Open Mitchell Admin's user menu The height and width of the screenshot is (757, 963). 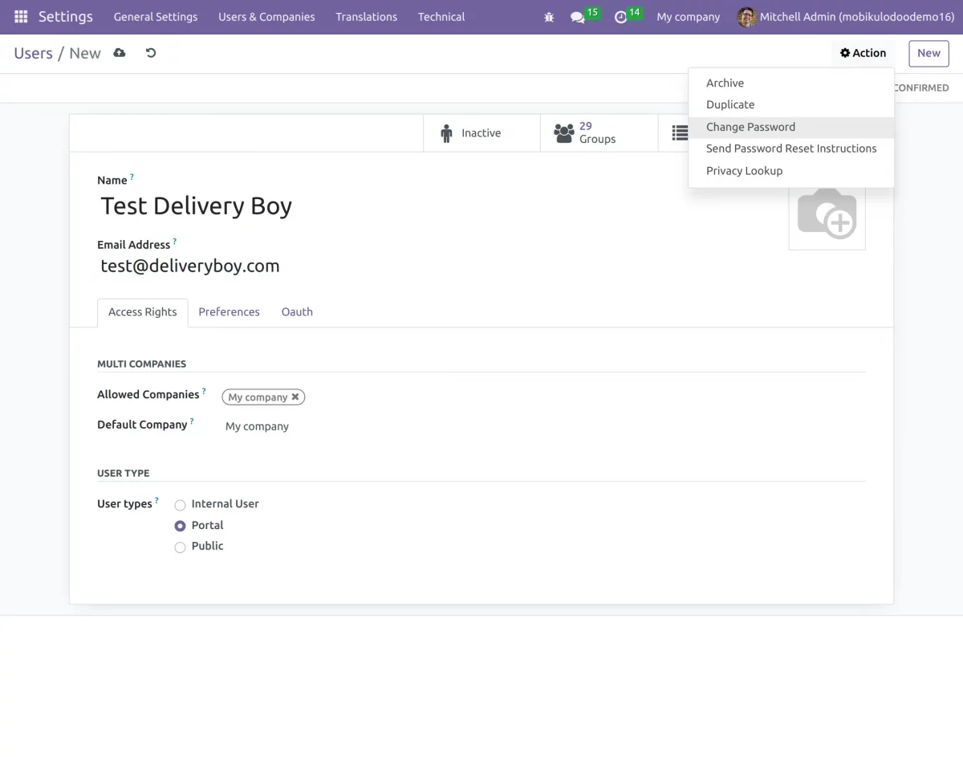point(844,17)
